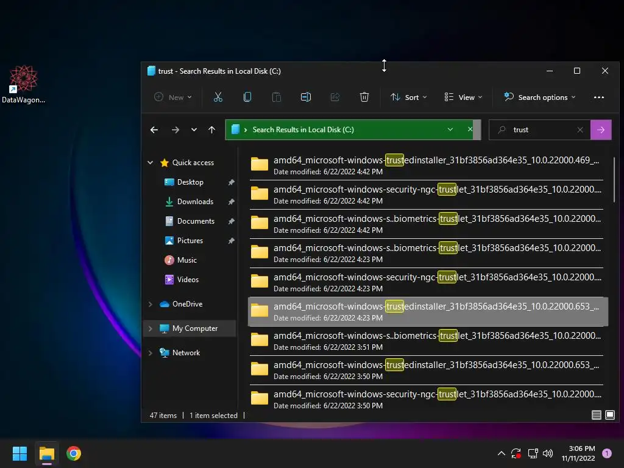Click the Rename icon in toolbar
This screenshot has height=468, width=624.
(x=306, y=97)
